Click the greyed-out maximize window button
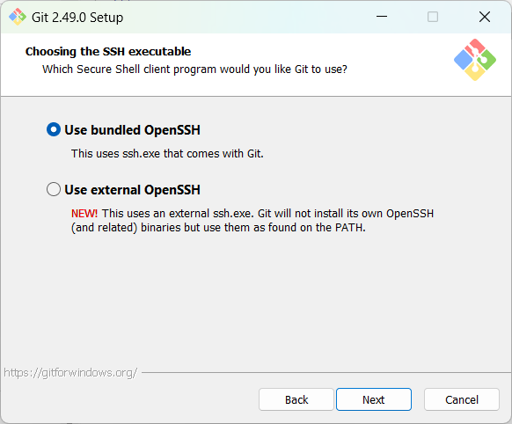 coord(433,17)
